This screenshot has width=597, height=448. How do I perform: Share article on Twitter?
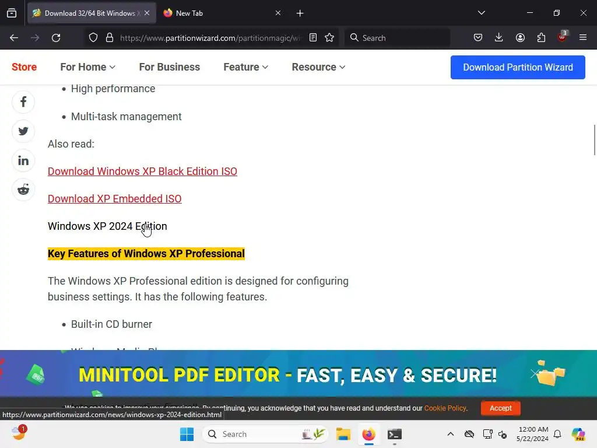point(23,131)
